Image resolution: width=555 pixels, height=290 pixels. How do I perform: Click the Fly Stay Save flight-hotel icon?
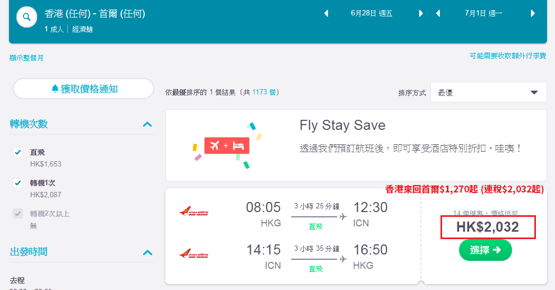click(x=227, y=146)
